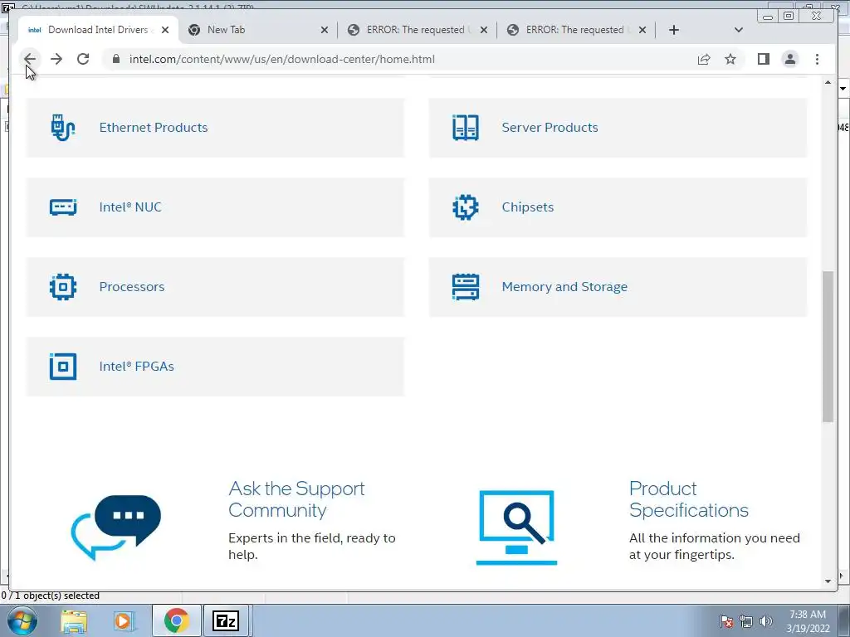
Task: Open the Ethernet Products link
Action: (x=154, y=127)
